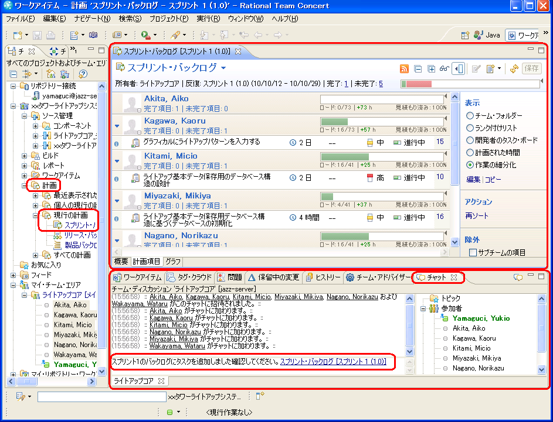Expand the すべての計画 tree node
This screenshot has height=422, width=553.
(36, 255)
